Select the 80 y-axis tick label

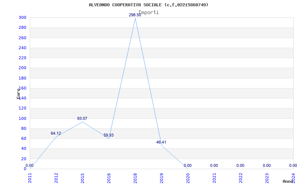(24, 128)
